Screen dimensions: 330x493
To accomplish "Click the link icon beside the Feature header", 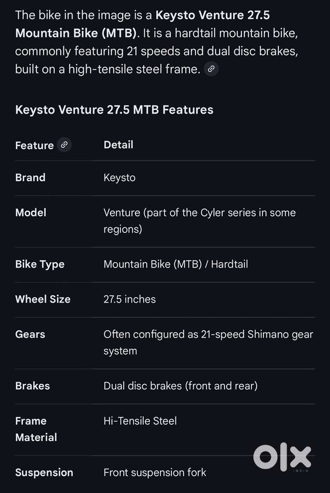I will (64, 145).
